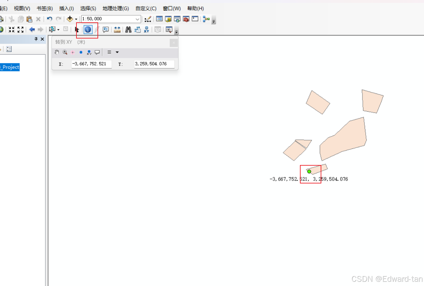
Task: Activate the Identify tool
Action: pos(88,30)
